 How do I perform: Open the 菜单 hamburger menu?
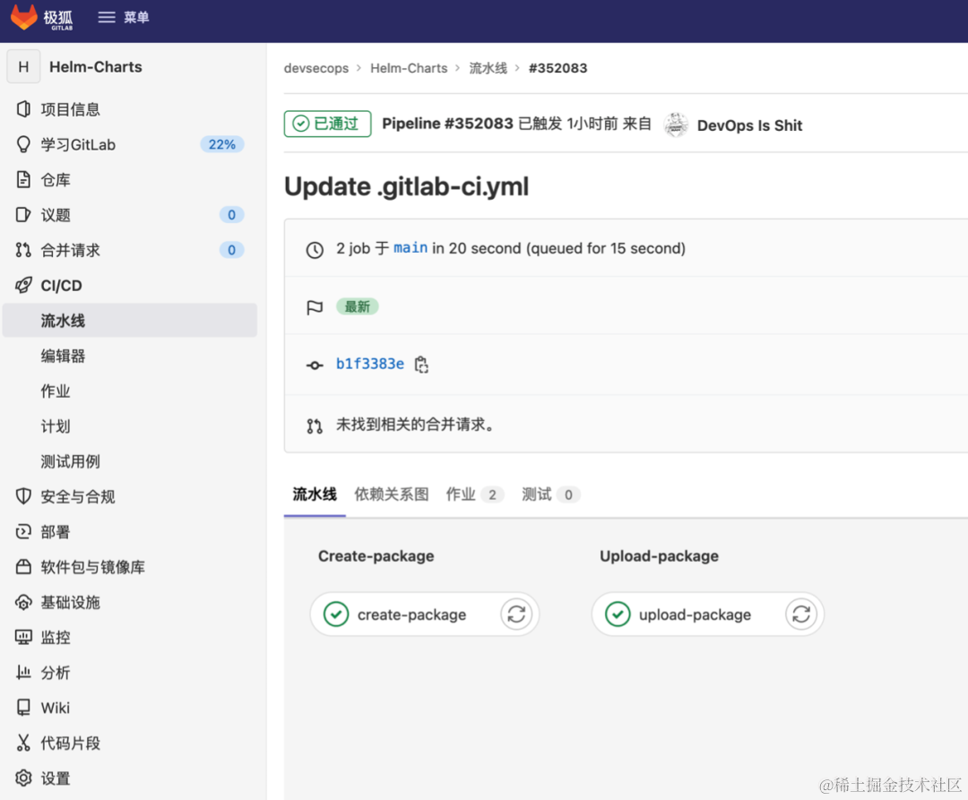[123, 16]
